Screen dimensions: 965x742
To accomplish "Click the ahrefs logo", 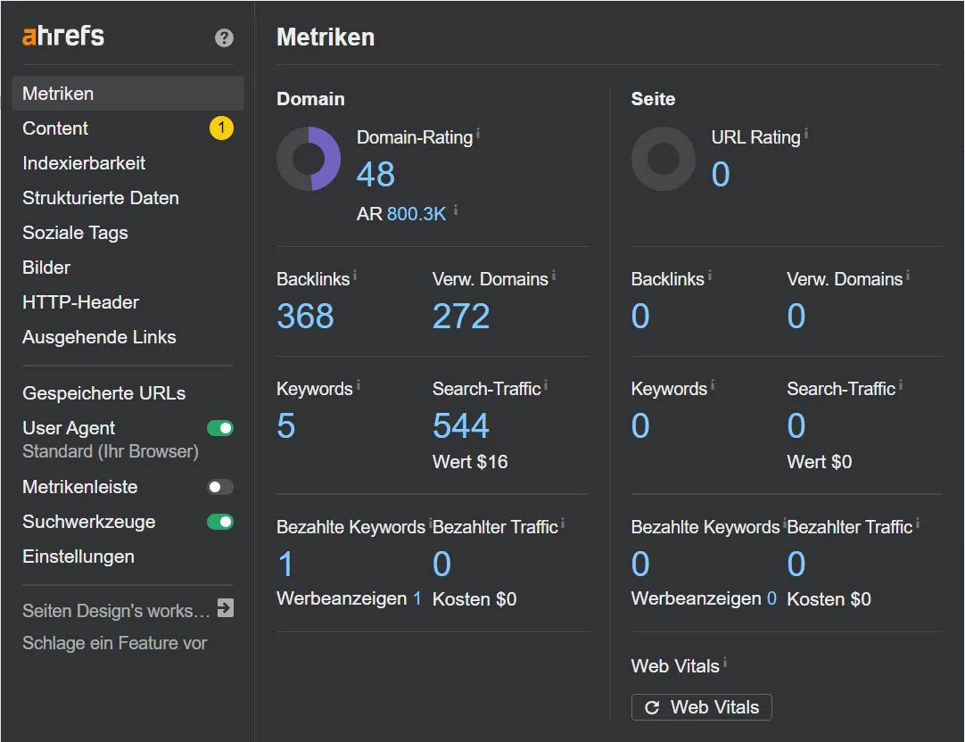I will (63, 36).
